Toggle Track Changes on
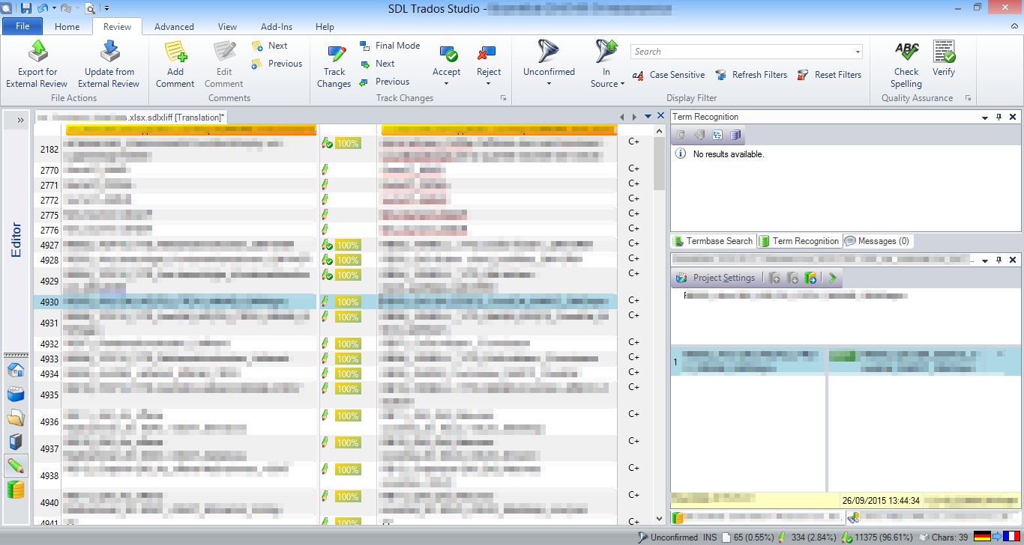 [334, 54]
